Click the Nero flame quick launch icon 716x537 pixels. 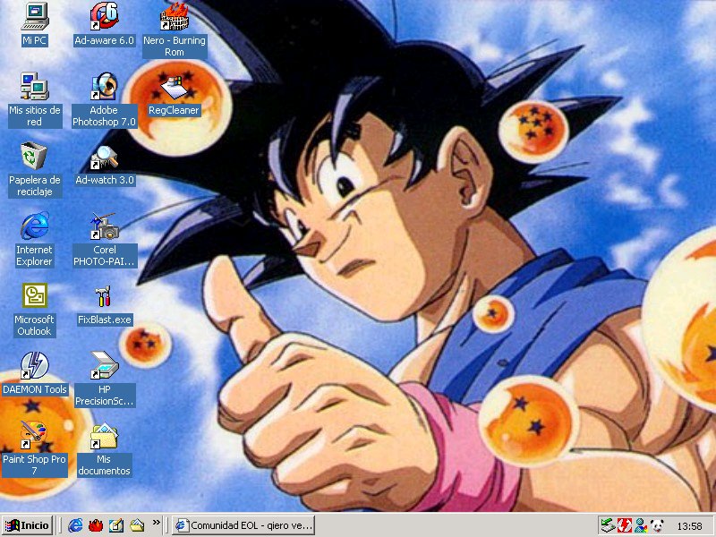pos(96,525)
